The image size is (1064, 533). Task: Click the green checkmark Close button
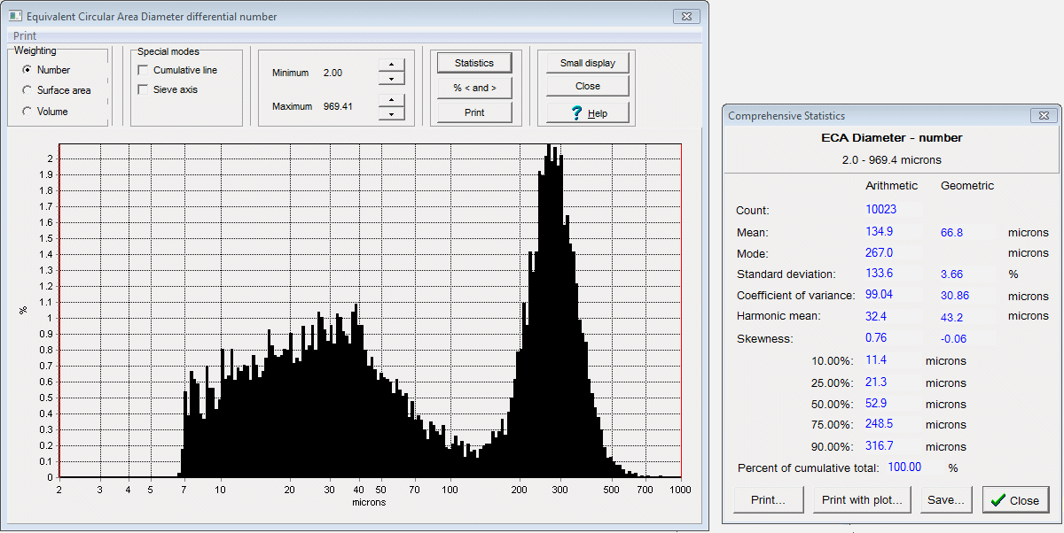coord(1014,500)
